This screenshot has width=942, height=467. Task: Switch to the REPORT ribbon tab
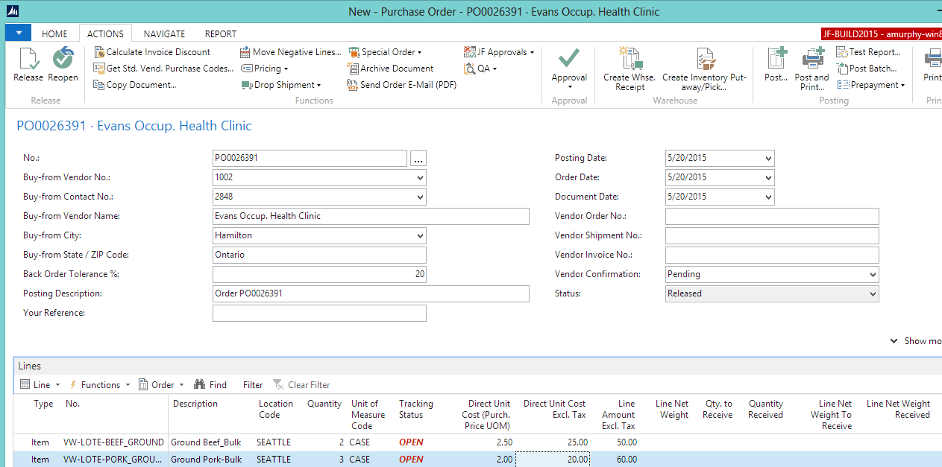pyautogui.click(x=220, y=34)
